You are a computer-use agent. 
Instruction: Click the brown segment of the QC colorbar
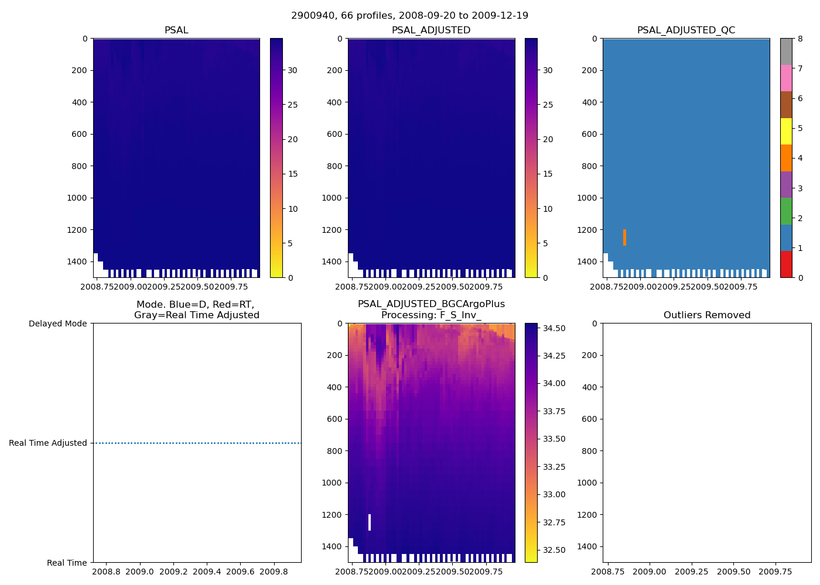click(786, 105)
